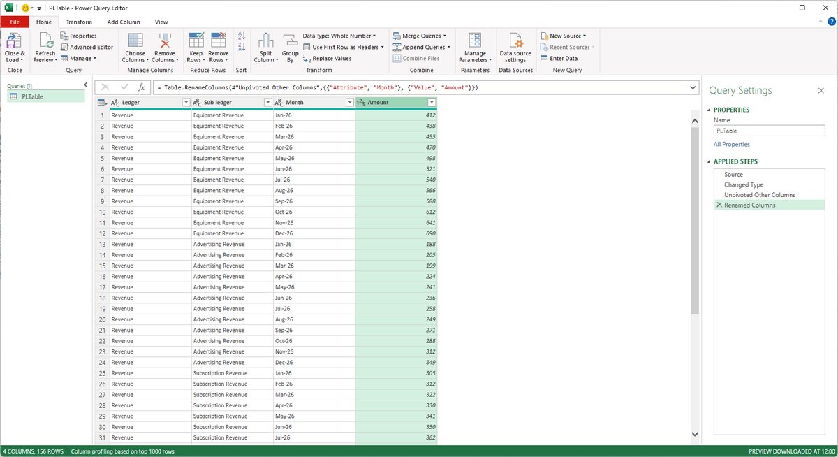This screenshot has width=838, height=457.
Task: Click the Split Column icon
Action: click(x=265, y=41)
